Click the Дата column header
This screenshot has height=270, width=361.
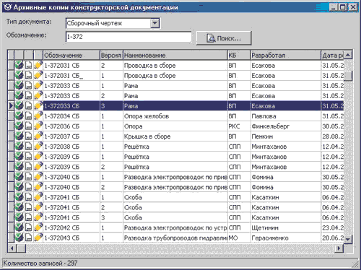coord(332,56)
